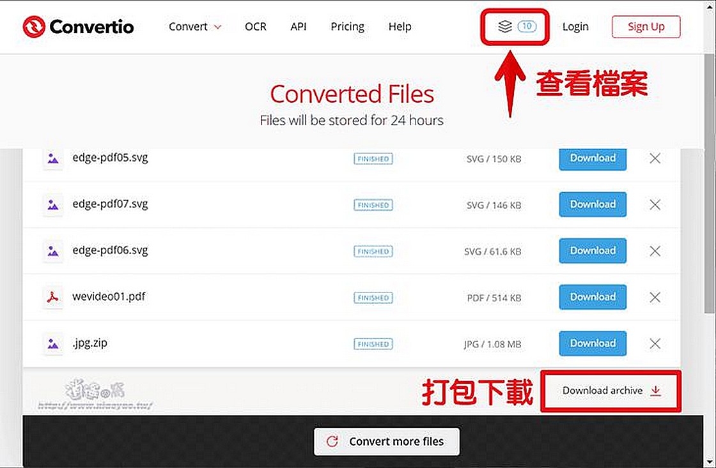Open the OCR page
716x468 pixels.
(x=255, y=26)
